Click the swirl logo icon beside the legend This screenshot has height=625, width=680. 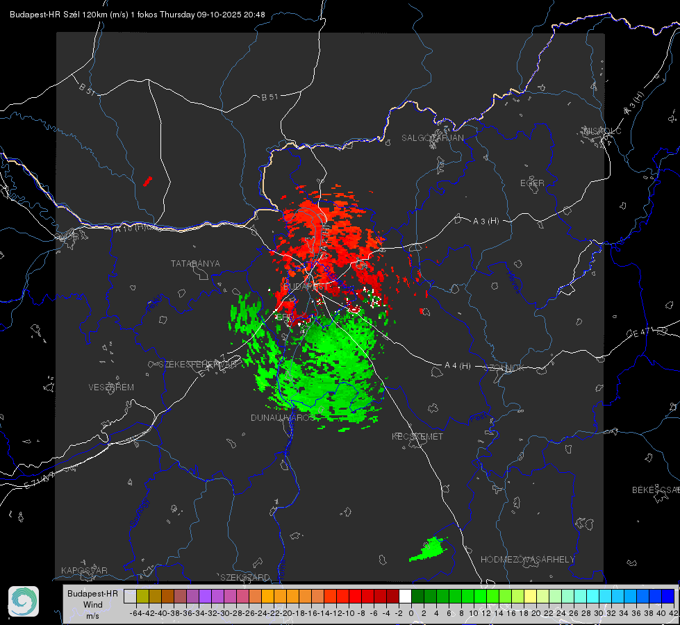(x=24, y=601)
